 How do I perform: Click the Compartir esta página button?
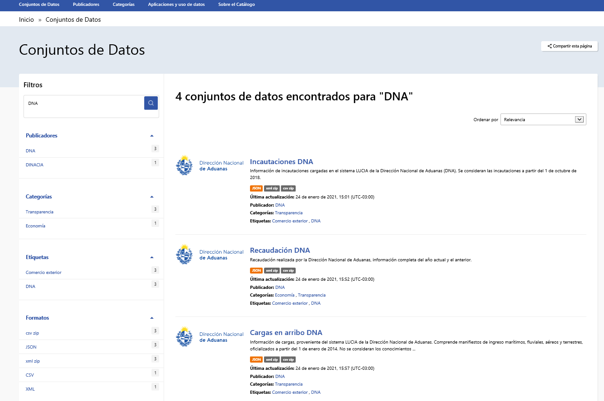click(570, 46)
